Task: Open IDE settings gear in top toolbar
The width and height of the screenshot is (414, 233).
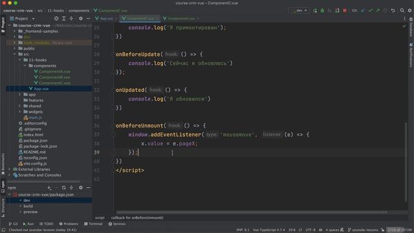Action: 409,10
